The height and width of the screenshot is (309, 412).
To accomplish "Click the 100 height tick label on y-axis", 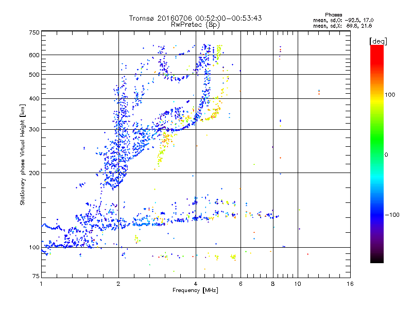I will point(34,247).
